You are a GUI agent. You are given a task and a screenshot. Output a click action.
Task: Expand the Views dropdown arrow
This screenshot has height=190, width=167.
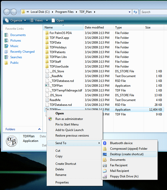pyautogui.click(x=47, y=20)
